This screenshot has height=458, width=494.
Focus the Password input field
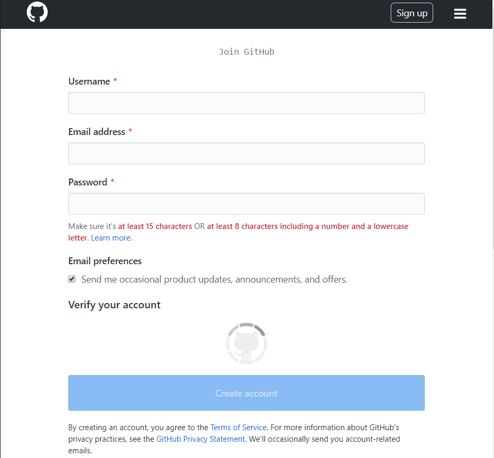coord(246,204)
